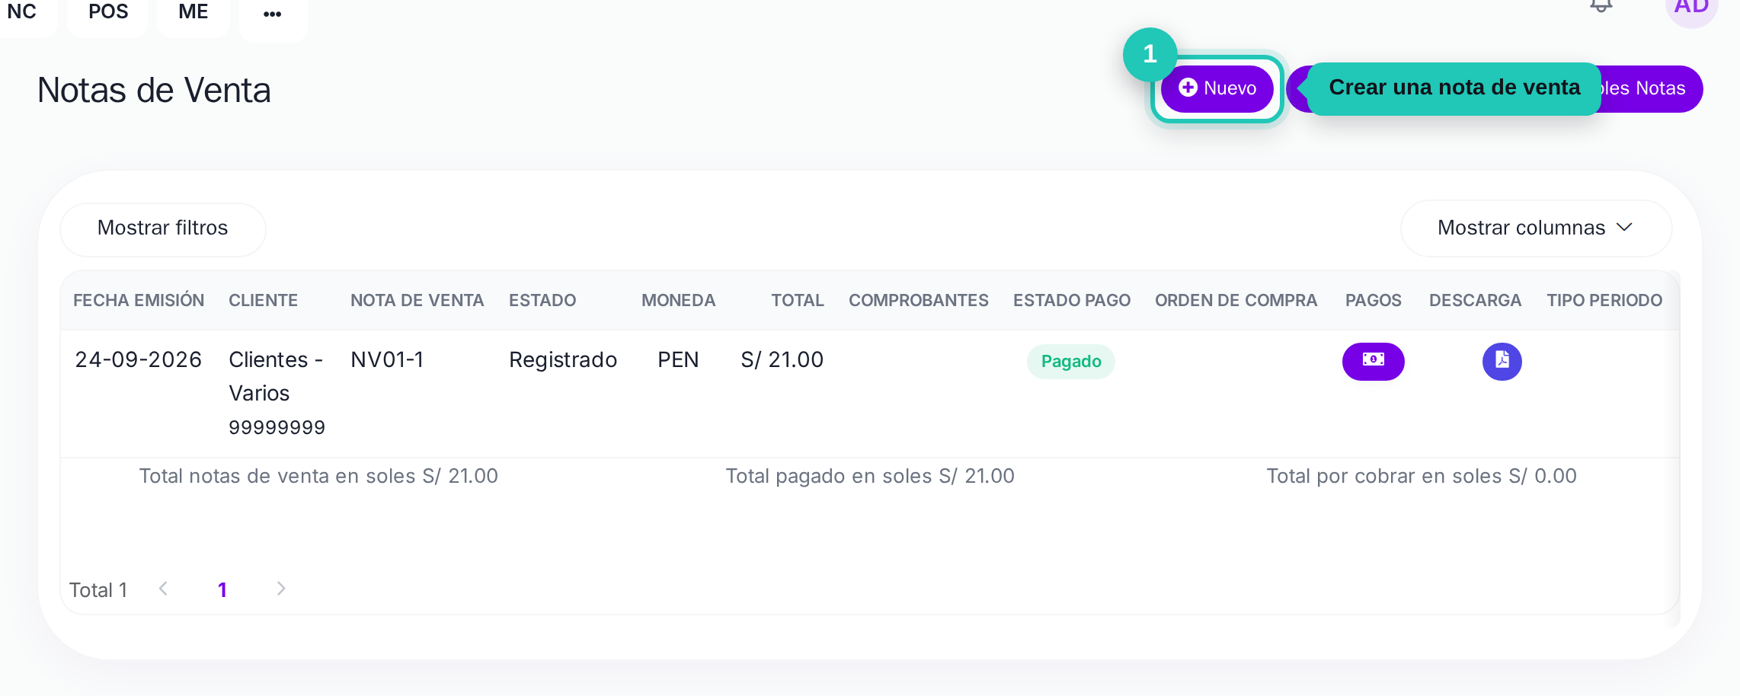Click Total por cobrar en soles summary

pyautogui.click(x=1422, y=477)
